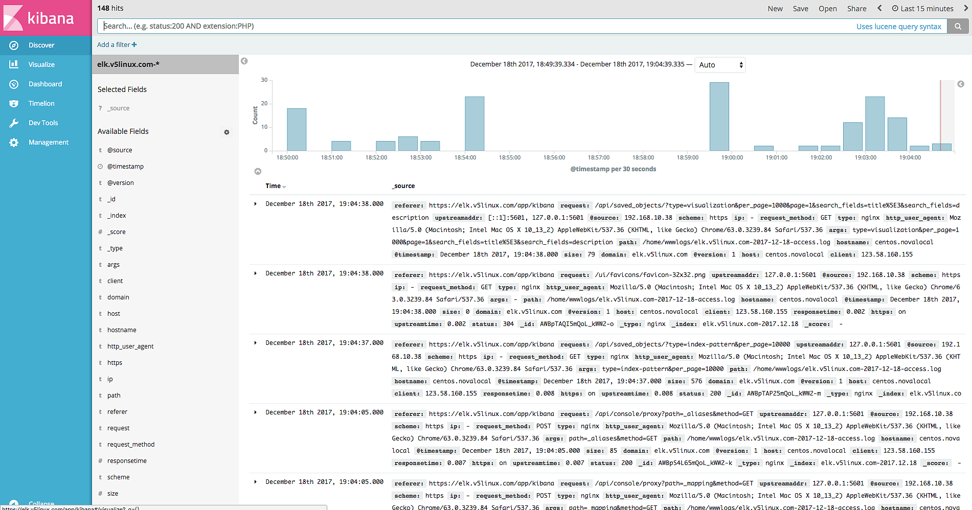The width and height of the screenshot is (972, 510).
Task: Click the tallest histogram bar near 19:00:00
Action: (x=719, y=117)
